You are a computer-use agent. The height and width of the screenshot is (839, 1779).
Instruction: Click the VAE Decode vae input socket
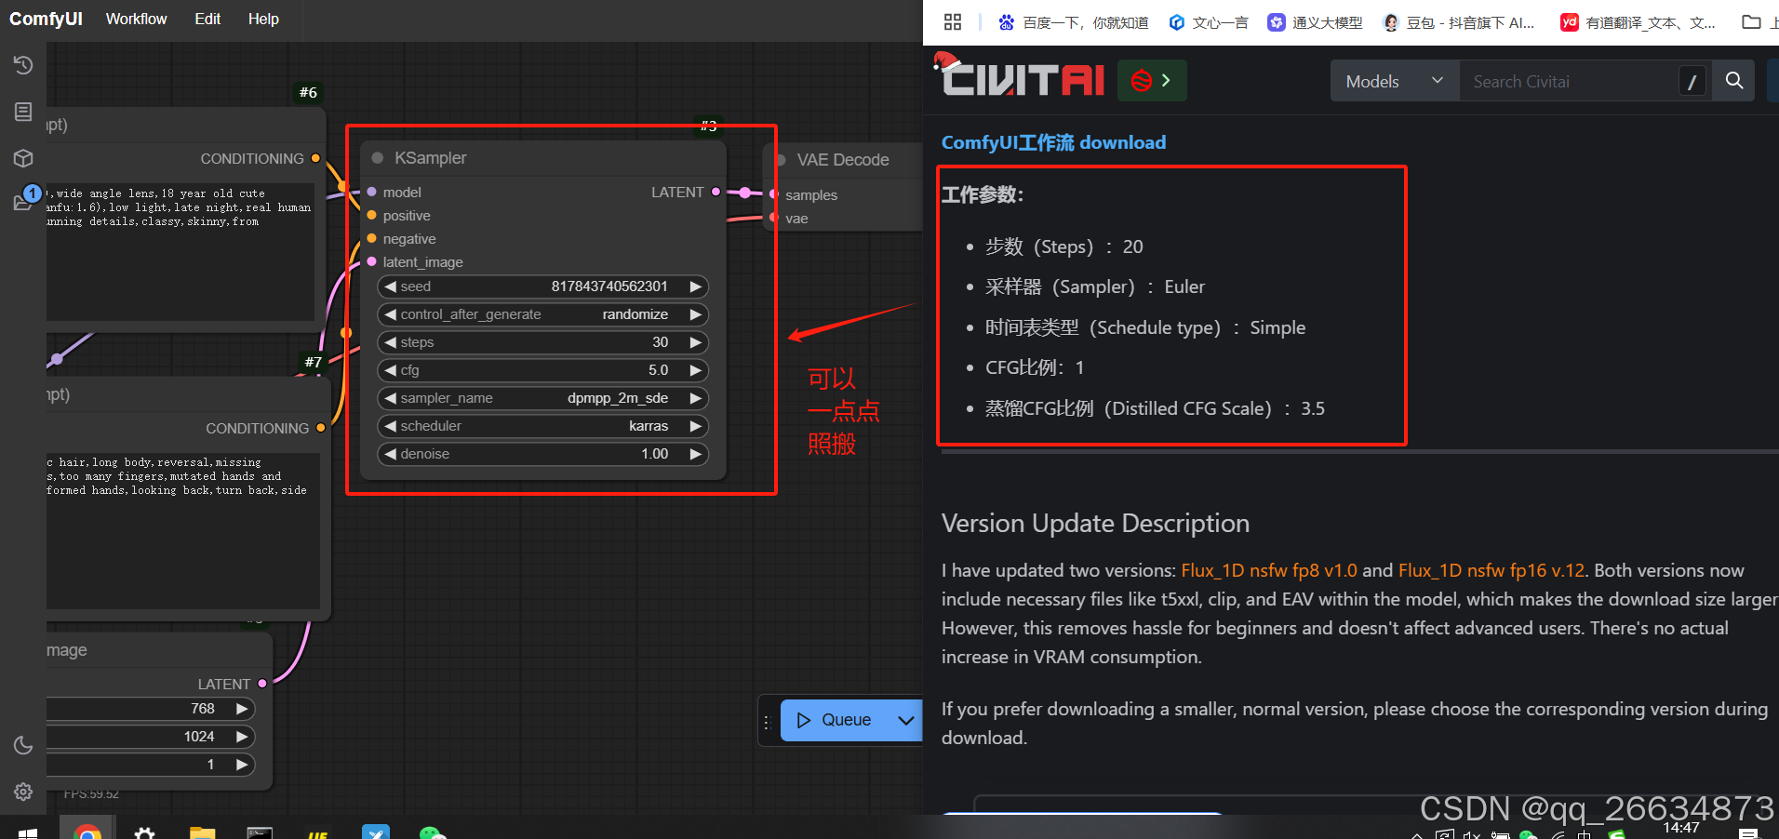click(773, 218)
